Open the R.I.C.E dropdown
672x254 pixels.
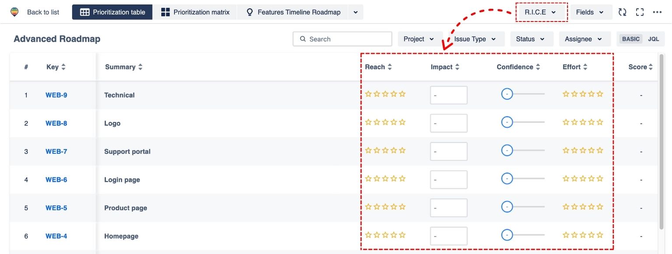[541, 12]
